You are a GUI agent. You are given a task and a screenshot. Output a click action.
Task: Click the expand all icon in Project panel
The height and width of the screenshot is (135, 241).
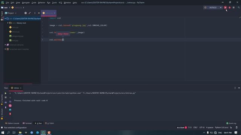pos(30,13)
